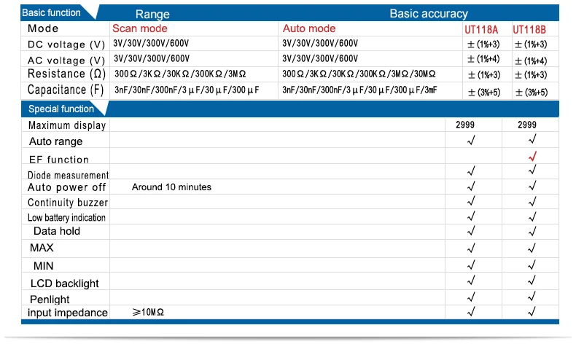
Task: Click the 'Range' column header
Action: click(152, 14)
